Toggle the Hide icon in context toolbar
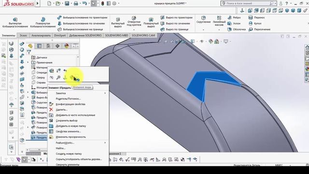Screen dimensions: 309x174 [x=52, y=77]
